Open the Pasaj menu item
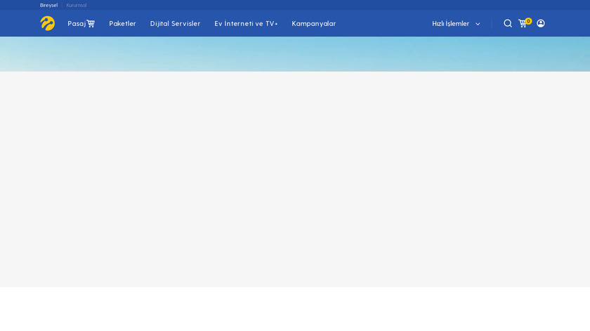 point(81,23)
